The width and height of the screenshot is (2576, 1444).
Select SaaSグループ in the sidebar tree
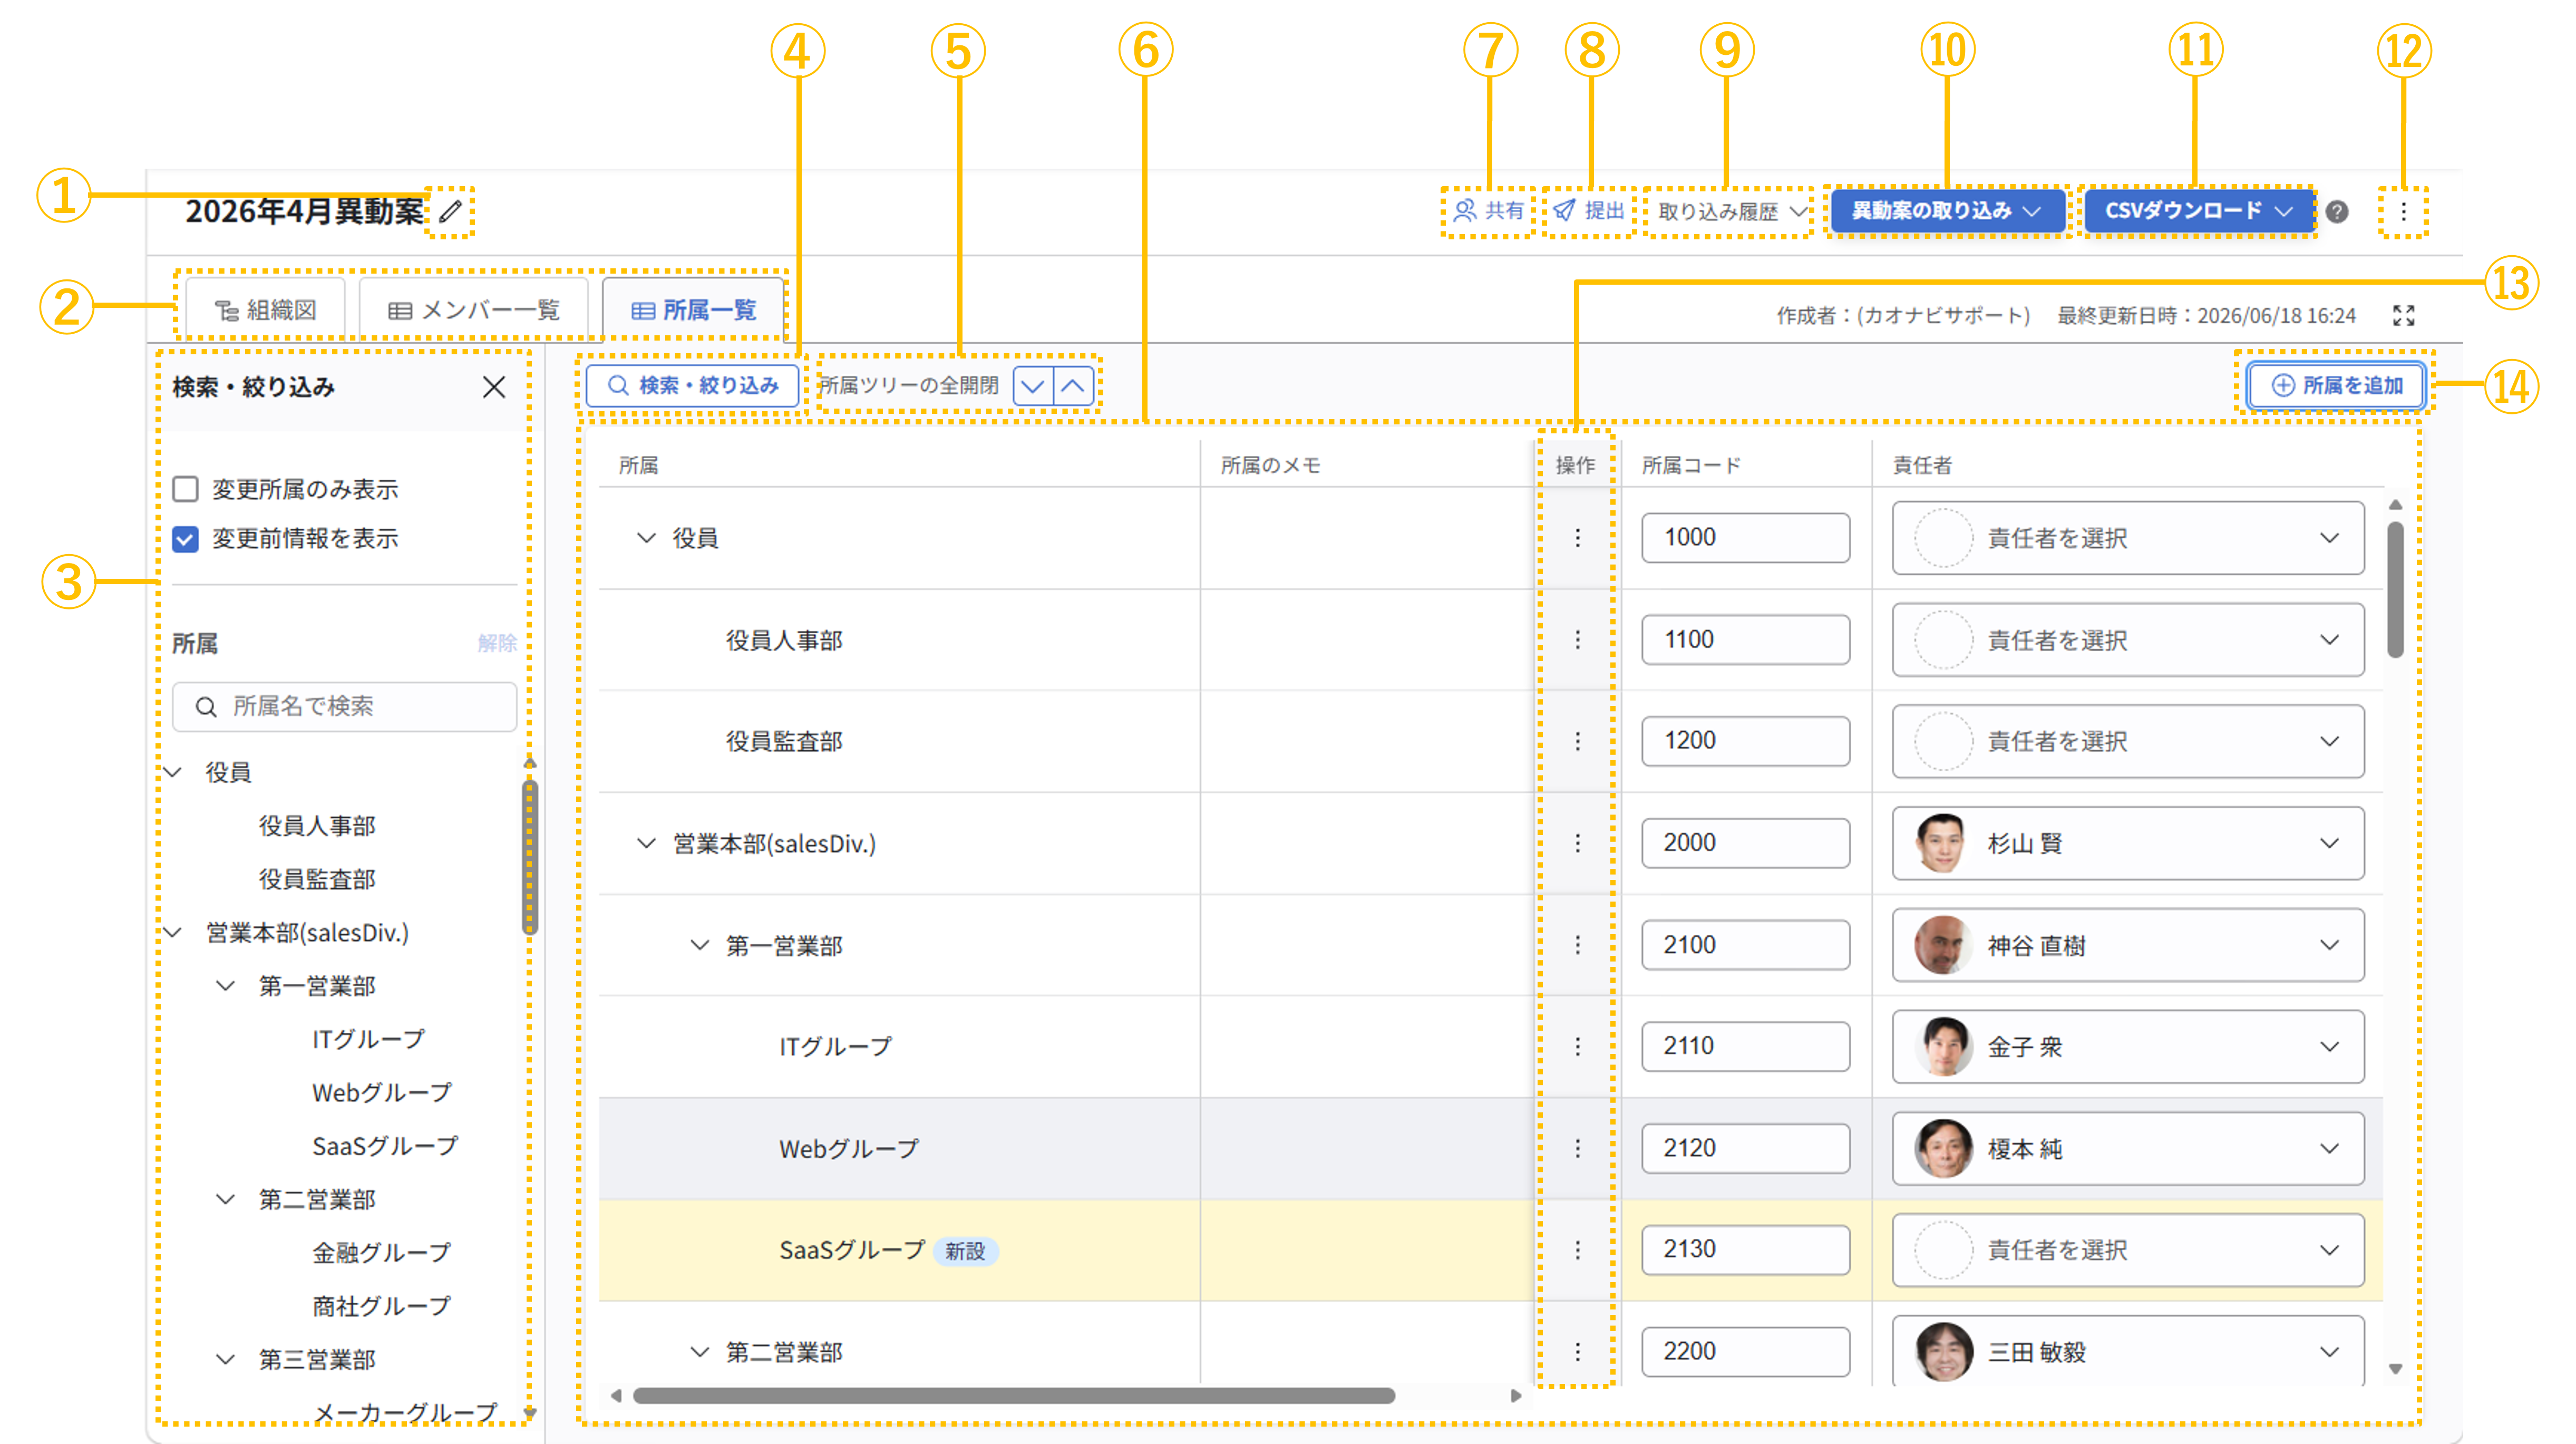click(385, 1146)
